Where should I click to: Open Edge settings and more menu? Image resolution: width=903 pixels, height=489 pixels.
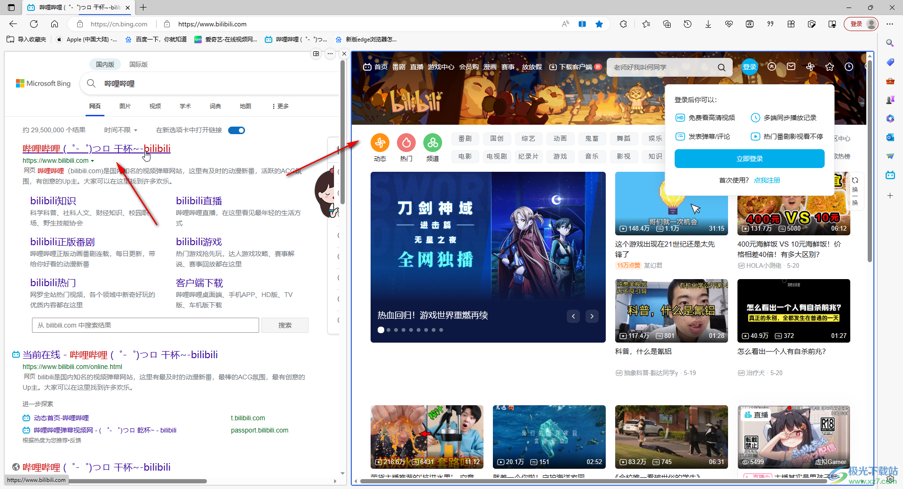tap(890, 24)
